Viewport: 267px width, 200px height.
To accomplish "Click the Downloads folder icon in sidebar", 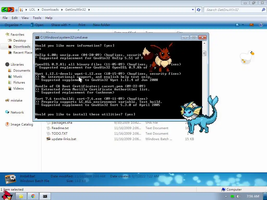I will [x=10, y=46].
